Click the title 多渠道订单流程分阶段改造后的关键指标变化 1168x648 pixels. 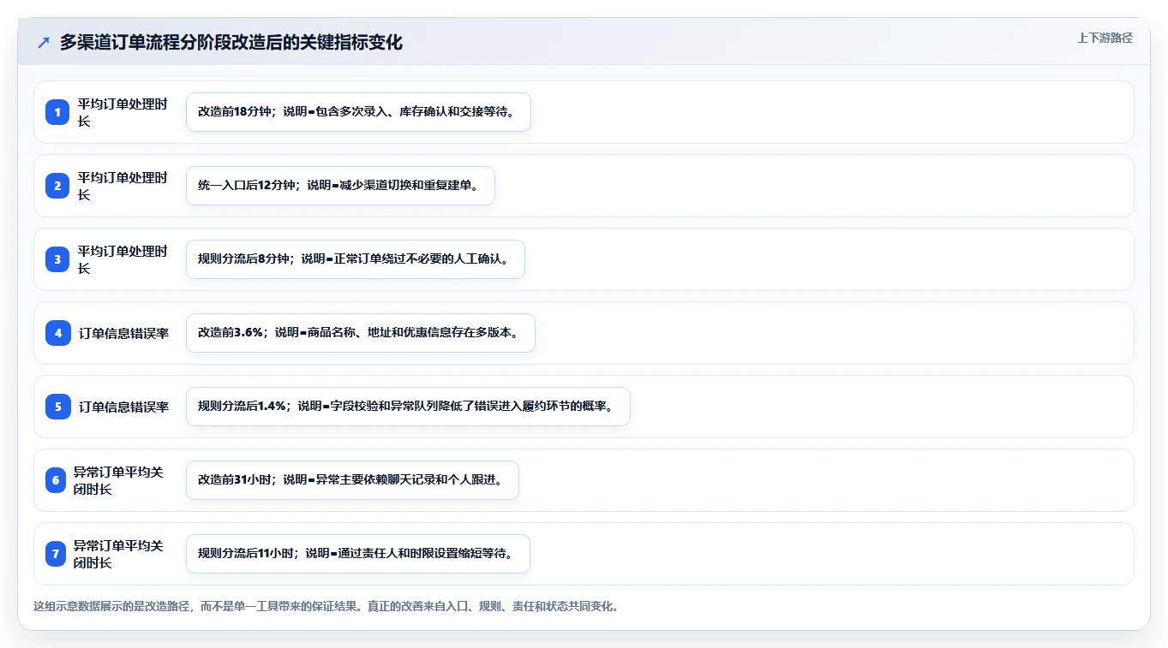pyautogui.click(x=231, y=42)
